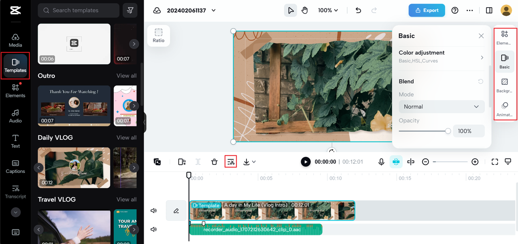
Task: Open keyboard shortcuts icon in sidebar
Action: 15,232
